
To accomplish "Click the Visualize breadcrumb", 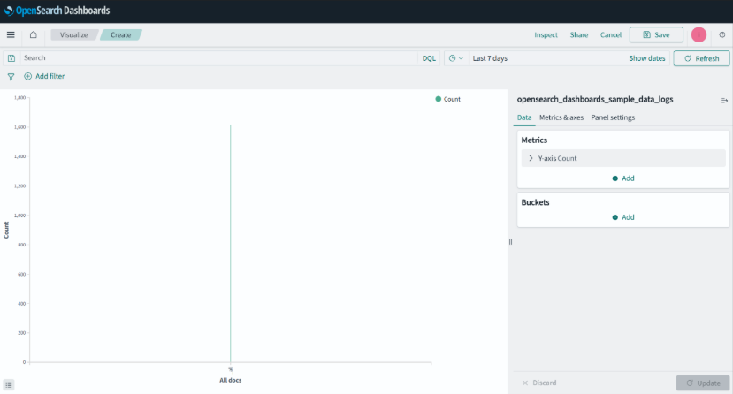I will click(x=74, y=35).
